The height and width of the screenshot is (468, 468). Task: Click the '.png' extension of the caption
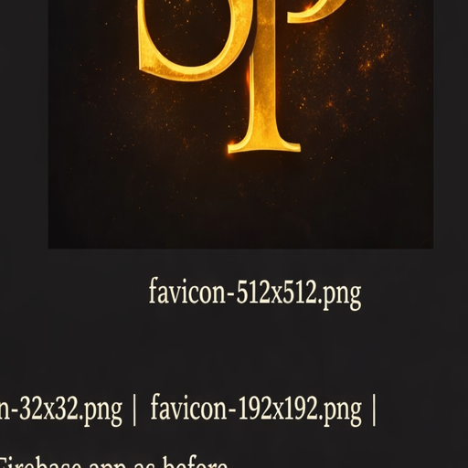pos(339,295)
